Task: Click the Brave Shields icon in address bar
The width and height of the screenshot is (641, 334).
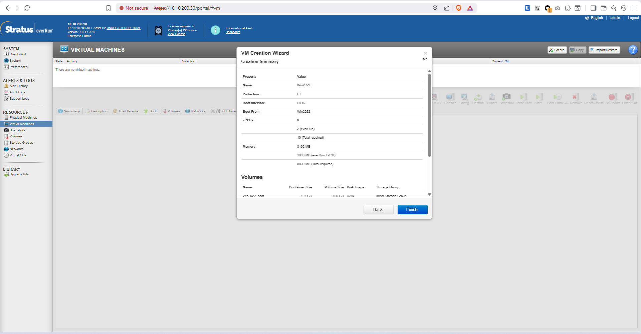Action: point(459,8)
